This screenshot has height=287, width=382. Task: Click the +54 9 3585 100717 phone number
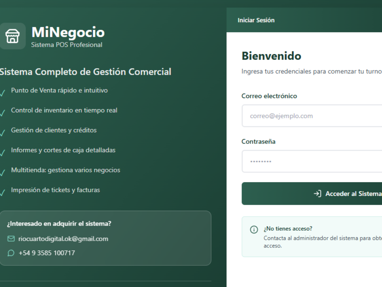[x=47, y=253]
